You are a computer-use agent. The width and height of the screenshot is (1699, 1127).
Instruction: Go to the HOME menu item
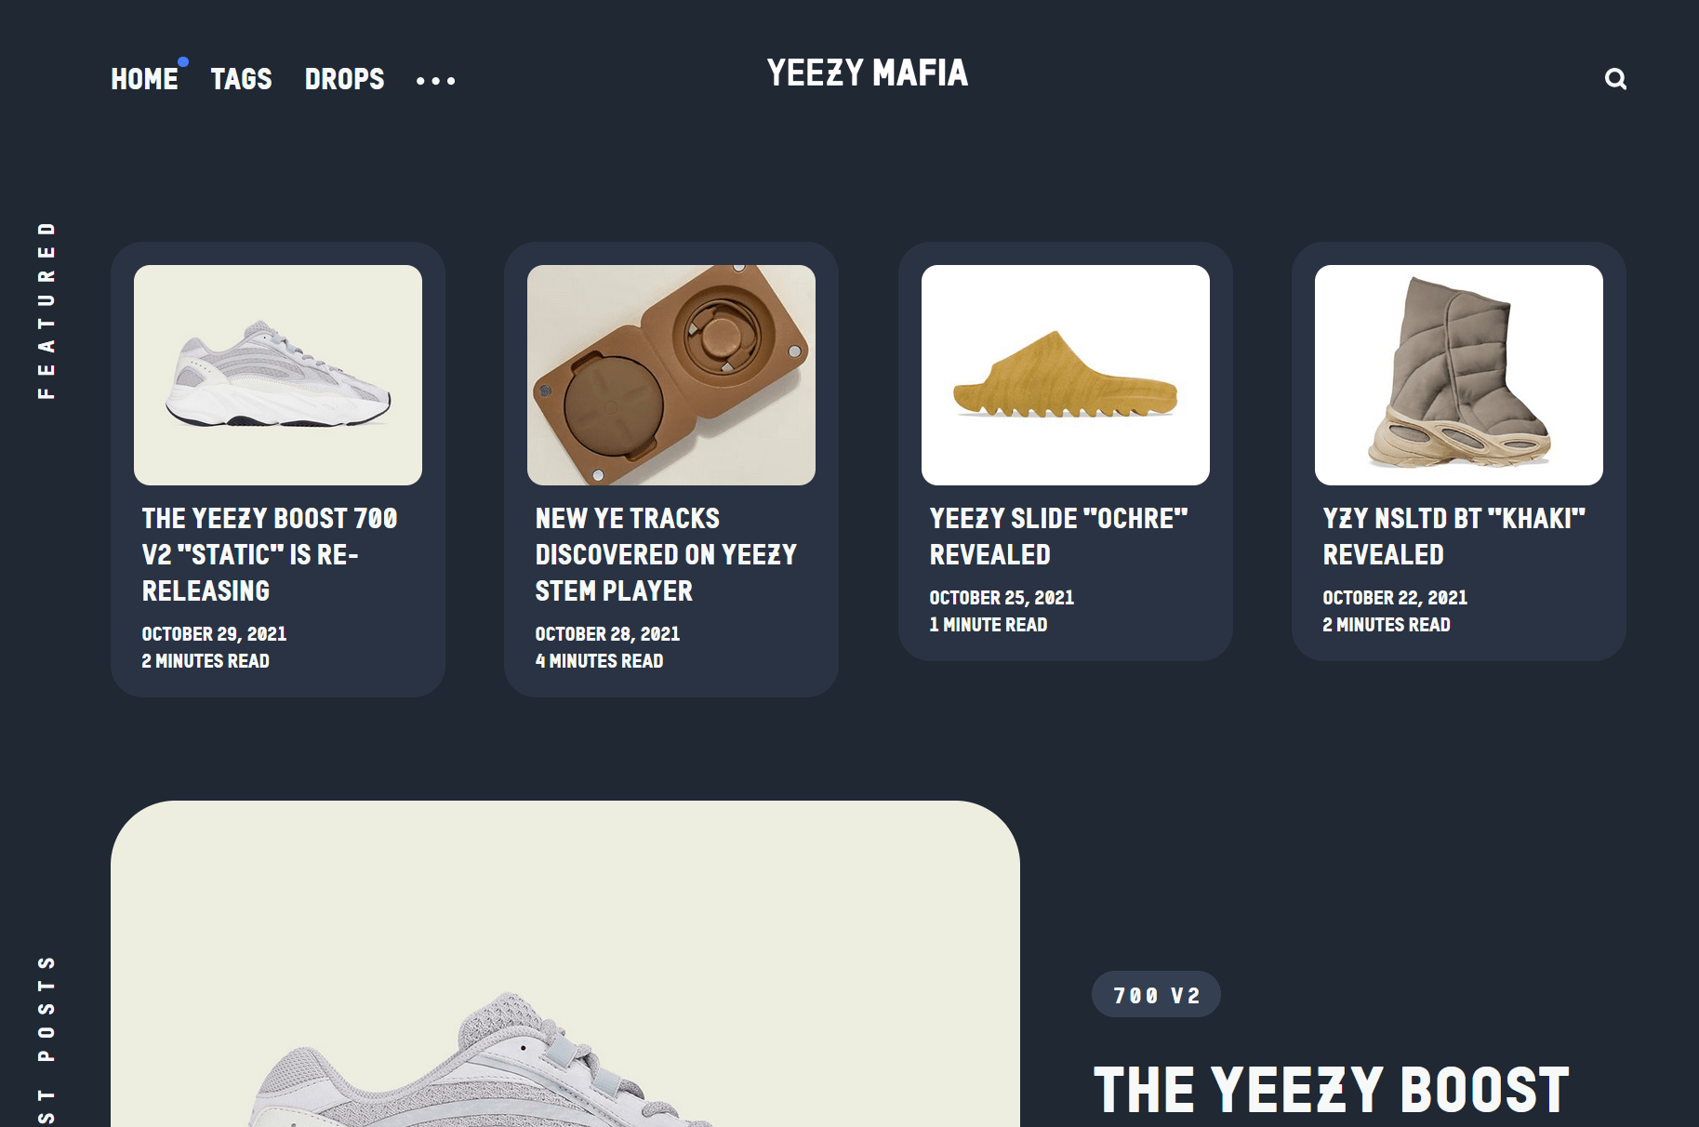[144, 79]
